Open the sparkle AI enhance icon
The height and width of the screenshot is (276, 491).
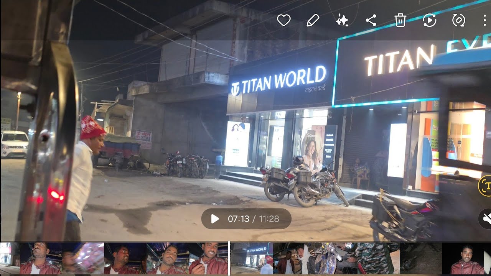pyautogui.click(x=342, y=20)
